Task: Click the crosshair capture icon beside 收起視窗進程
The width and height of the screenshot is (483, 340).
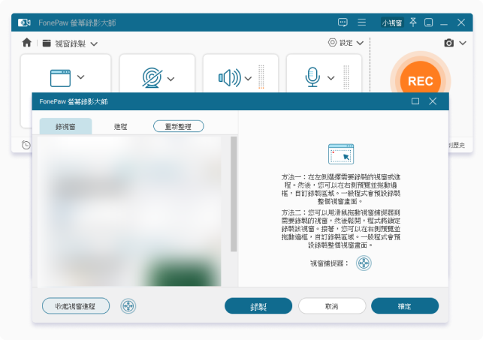Action: point(128,306)
